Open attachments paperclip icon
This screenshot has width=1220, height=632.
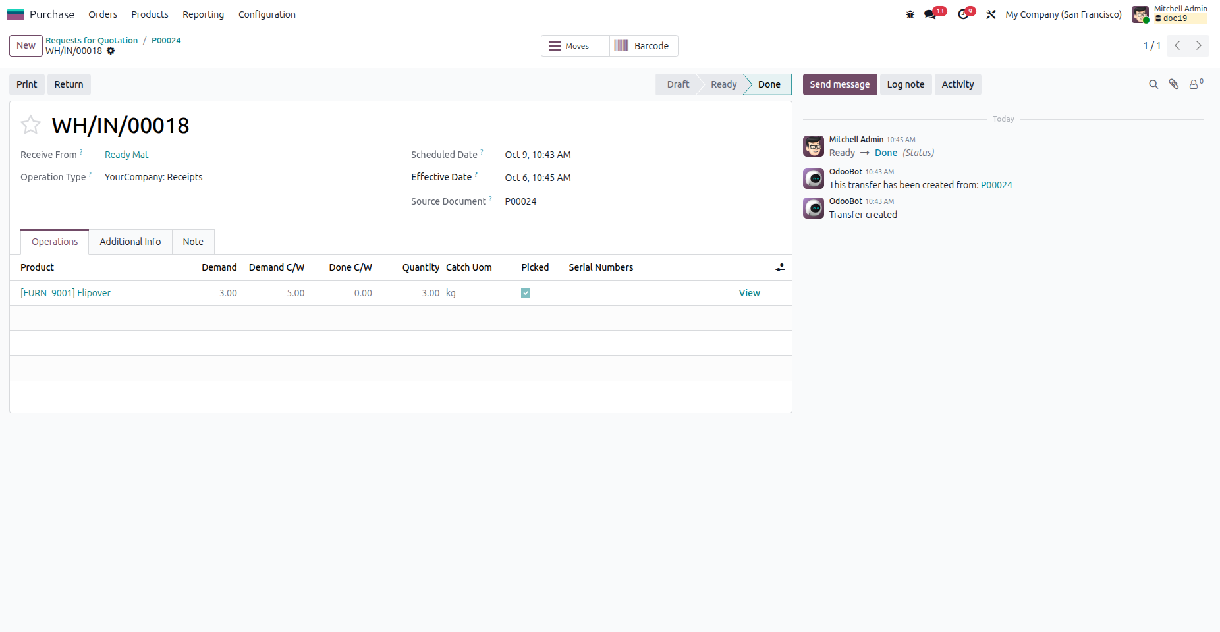coord(1174,84)
